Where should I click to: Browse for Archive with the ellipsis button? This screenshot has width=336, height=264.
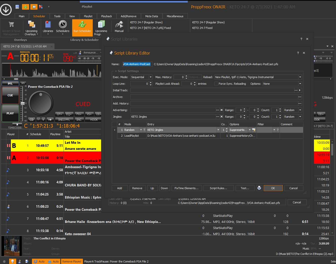(x=300, y=97)
